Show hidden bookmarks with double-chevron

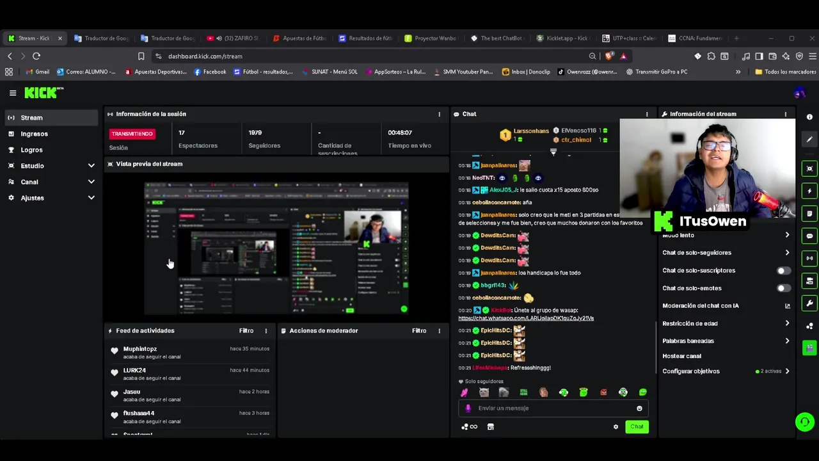[x=738, y=72]
